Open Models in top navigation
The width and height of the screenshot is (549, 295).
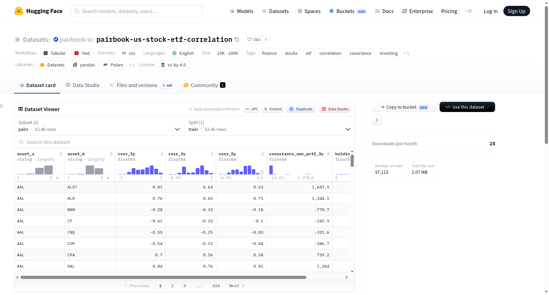242,11
